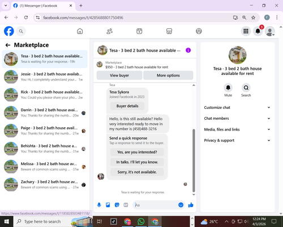
Task: Open Facebook home via the logo
Action: 9,31
